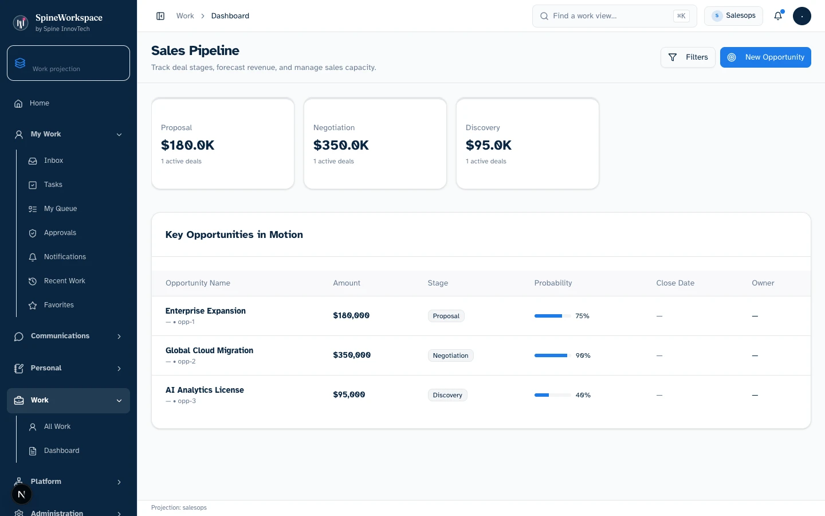
Task: Go to Inbox in sidebar
Action: pos(75,161)
